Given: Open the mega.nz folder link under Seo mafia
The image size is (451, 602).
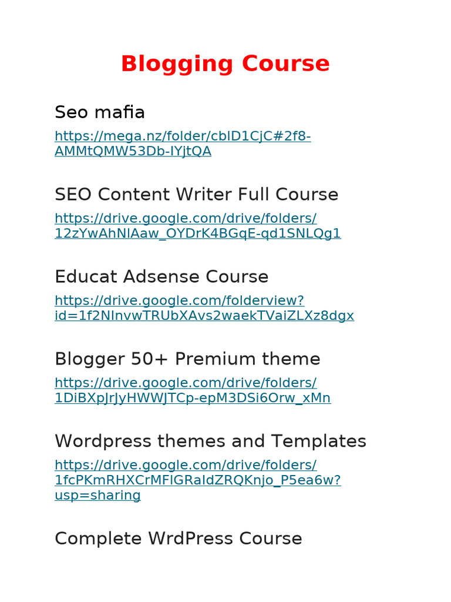Looking at the screenshot, I should coord(183,136).
